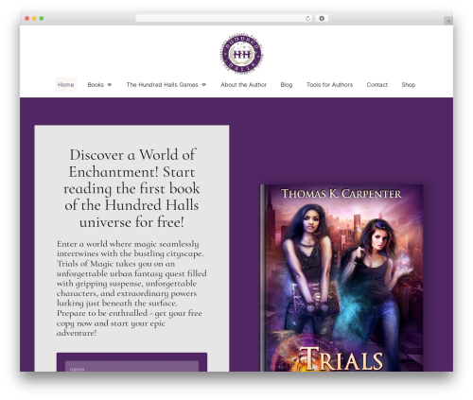The width and height of the screenshot is (473, 400).
Task: Select the Home menu item
Action: pyautogui.click(x=65, y=85)
